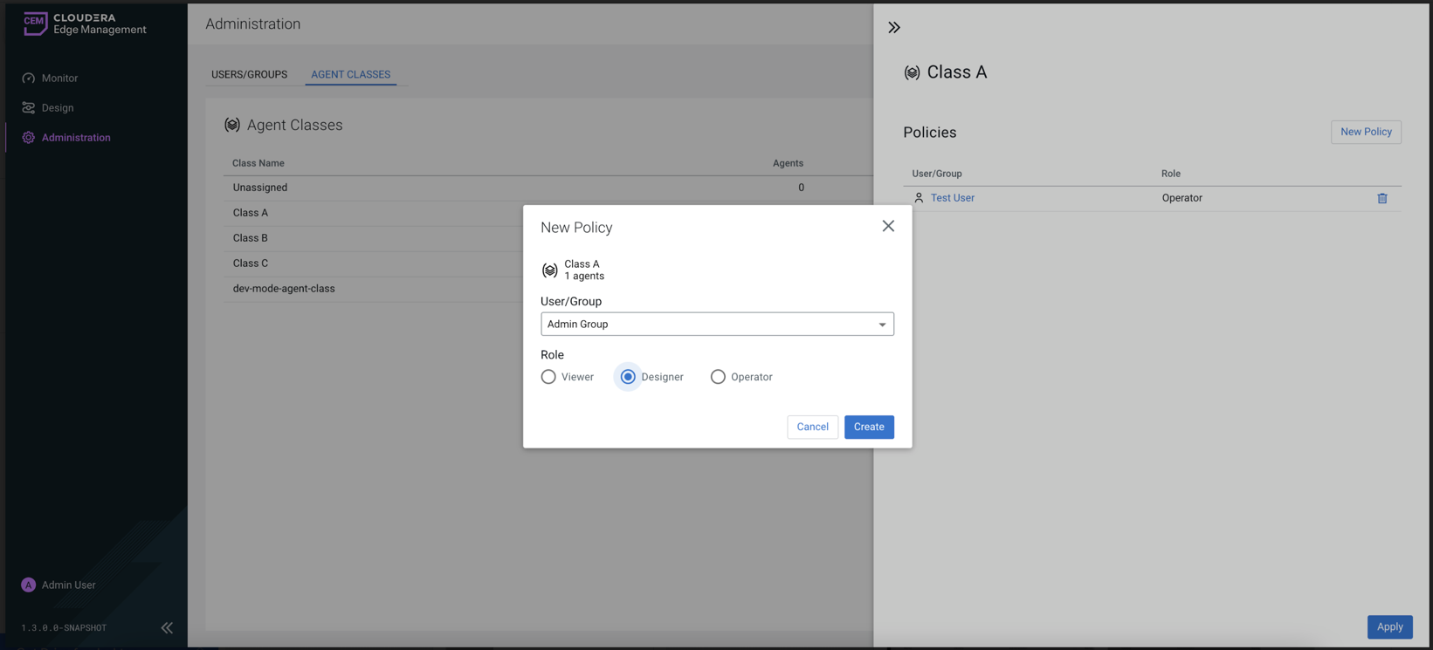The image size is (1433, 650).
Task: Open the Test User link
Action: pyautogui.click(x=952, y=198)
